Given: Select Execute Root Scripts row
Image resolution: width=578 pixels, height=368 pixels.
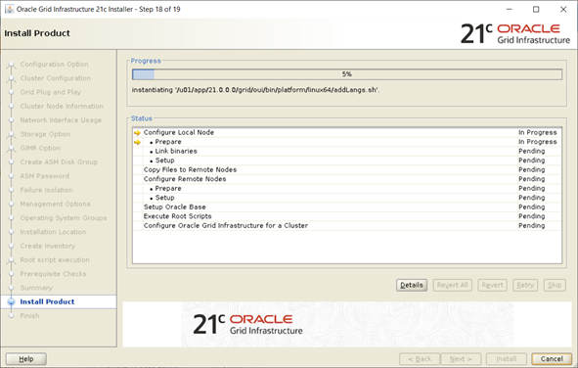Looking at the screenshot, I should (347, 216).
